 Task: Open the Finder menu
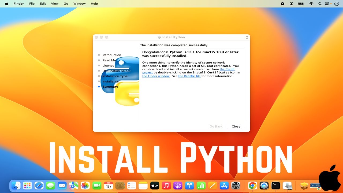19,4
